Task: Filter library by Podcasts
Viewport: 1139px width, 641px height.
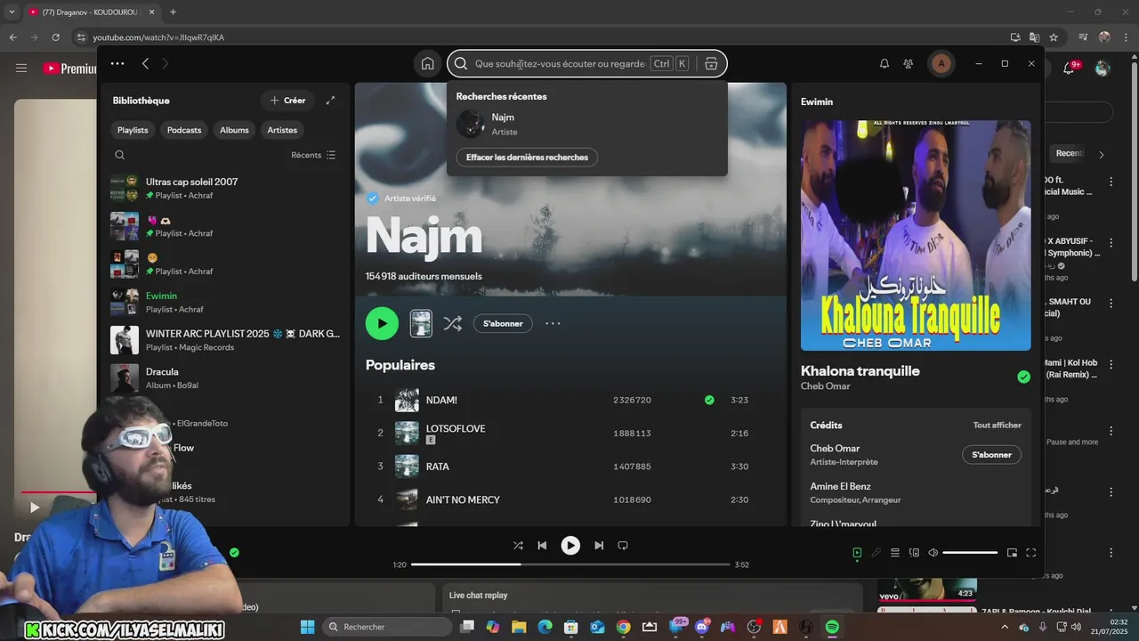Action: click(184, 130)
